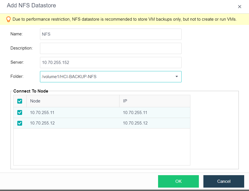Viewport: 249px width, 191px height.
Task: Uncheck node 10.70.255.12
Action: click(x=20, y=123)
